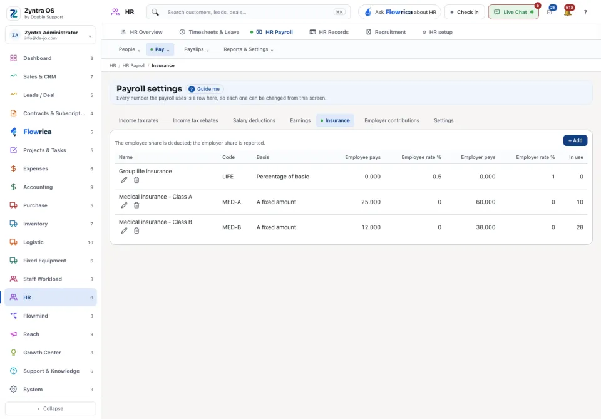601x419 pixels.
Task: Open Support & Knowledge module
Action: coord(51,371)
